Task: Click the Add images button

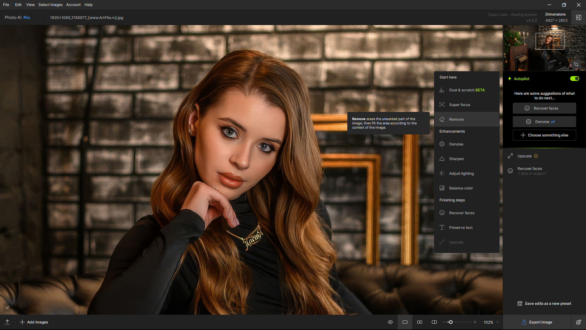Action: [34, 322]
